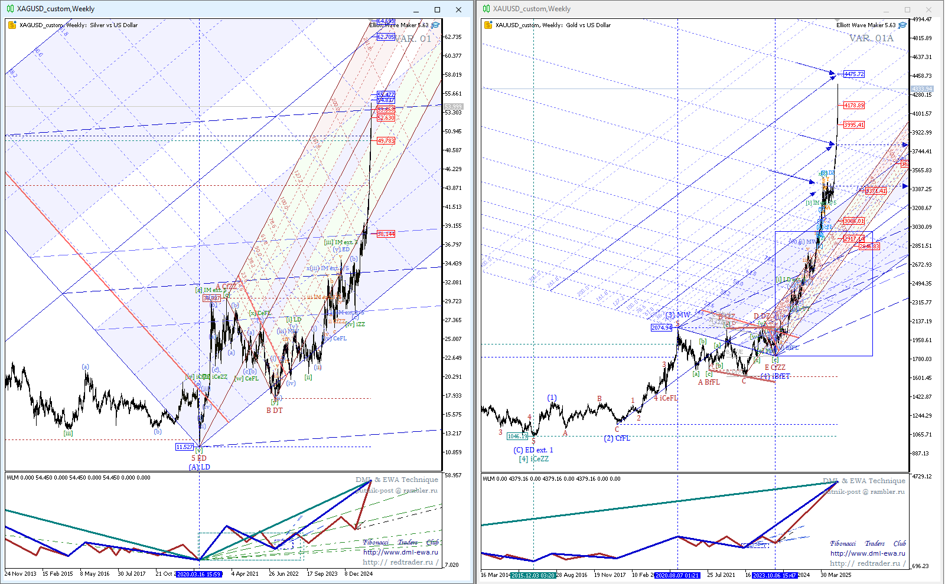Click the 2074.94 price label on Gold chart

pos(661,327)
